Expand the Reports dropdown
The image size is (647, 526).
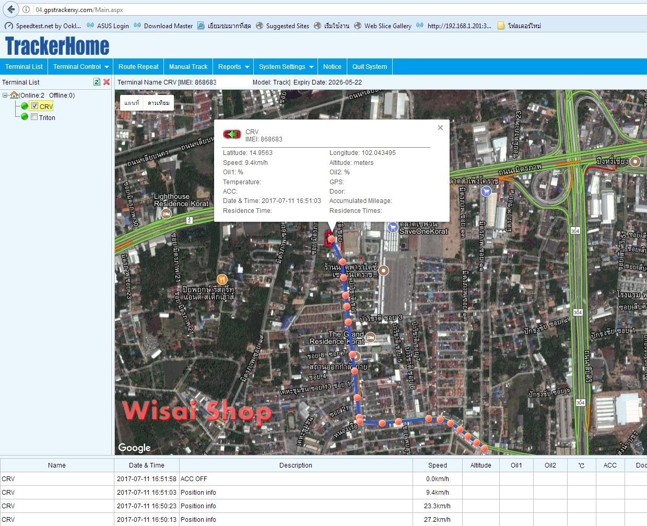point(233,66)
